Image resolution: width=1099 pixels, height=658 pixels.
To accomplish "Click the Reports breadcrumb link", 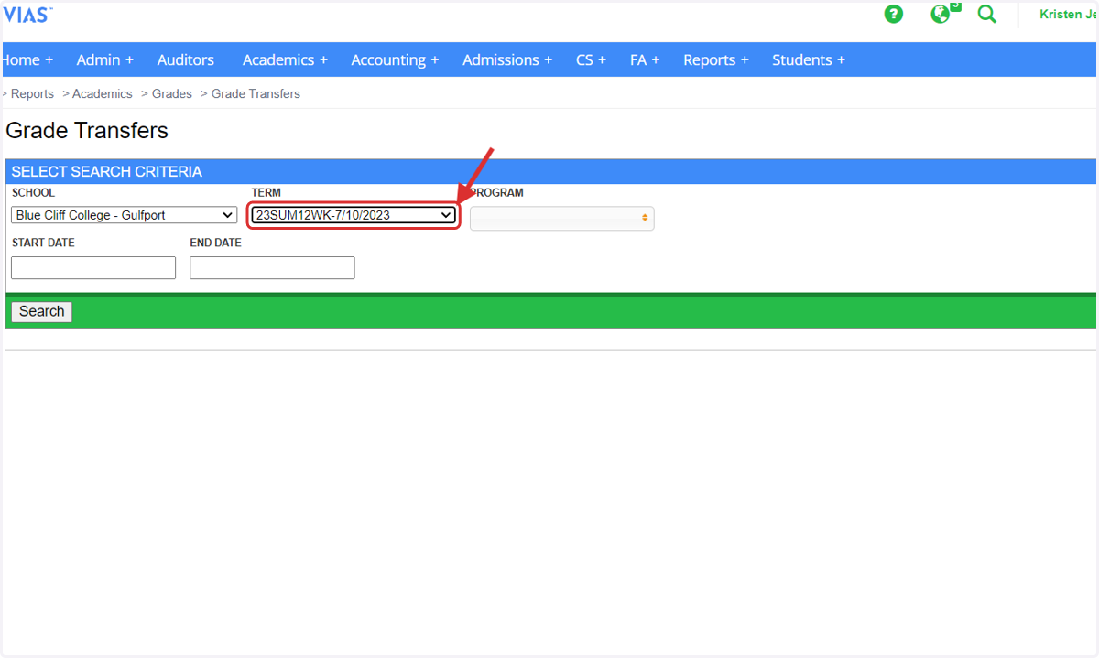I will 32,94.
